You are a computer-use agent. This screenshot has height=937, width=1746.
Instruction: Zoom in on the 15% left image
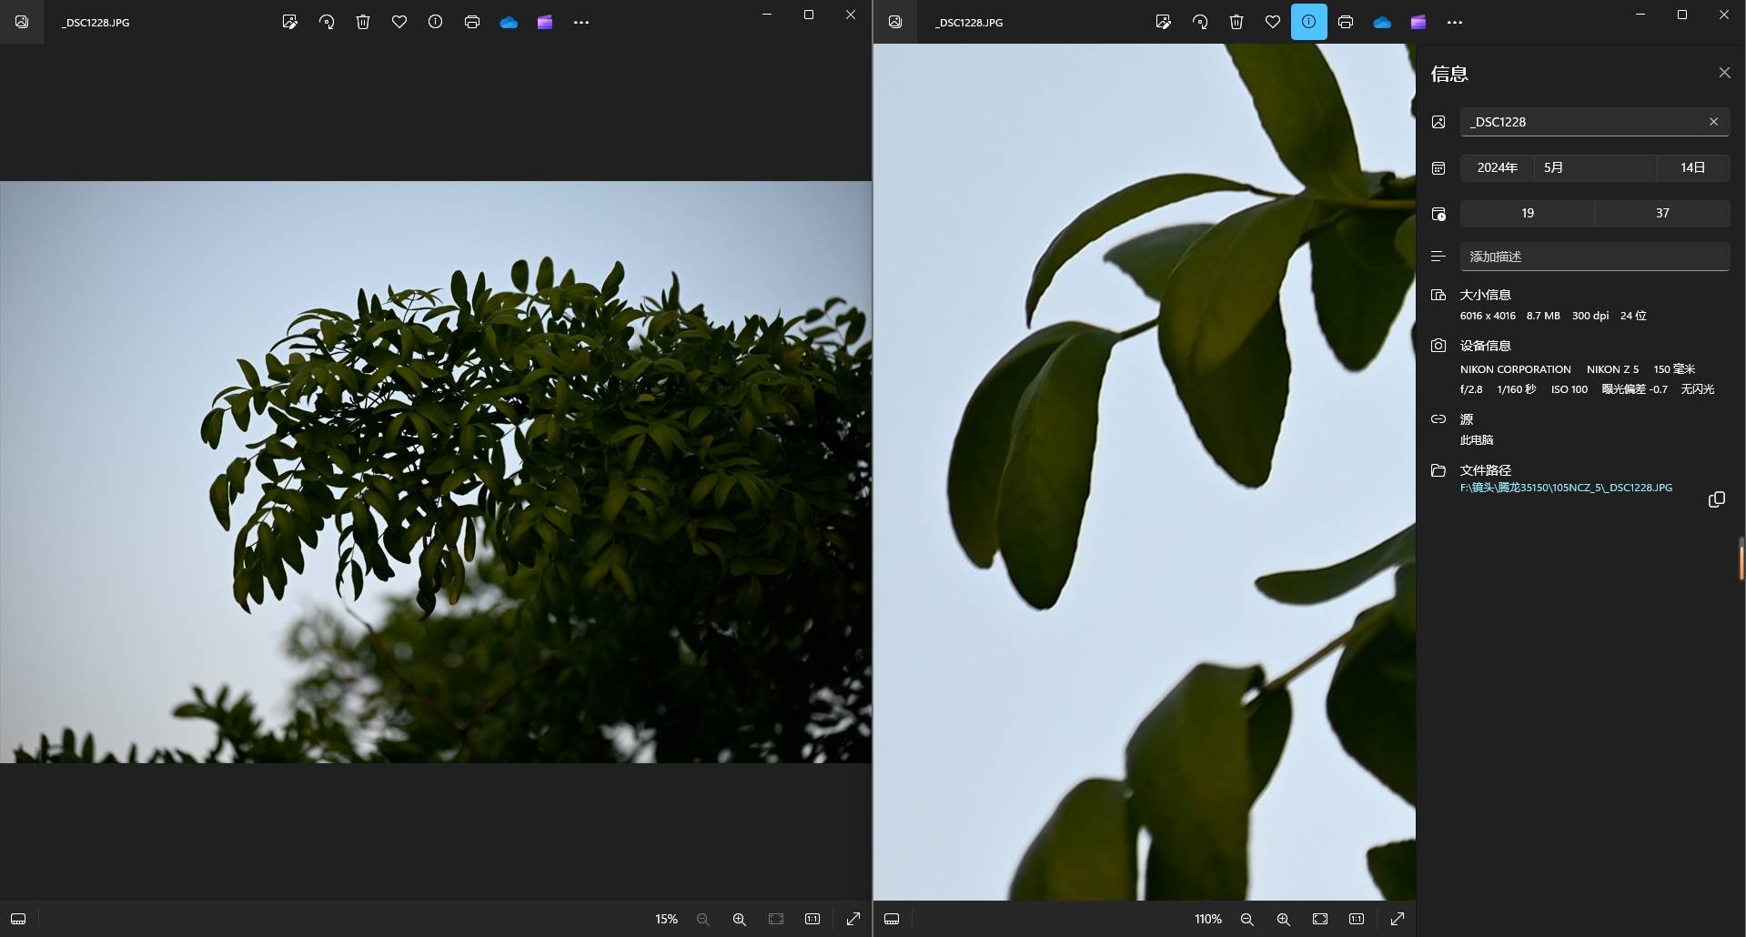coord(739,919)
